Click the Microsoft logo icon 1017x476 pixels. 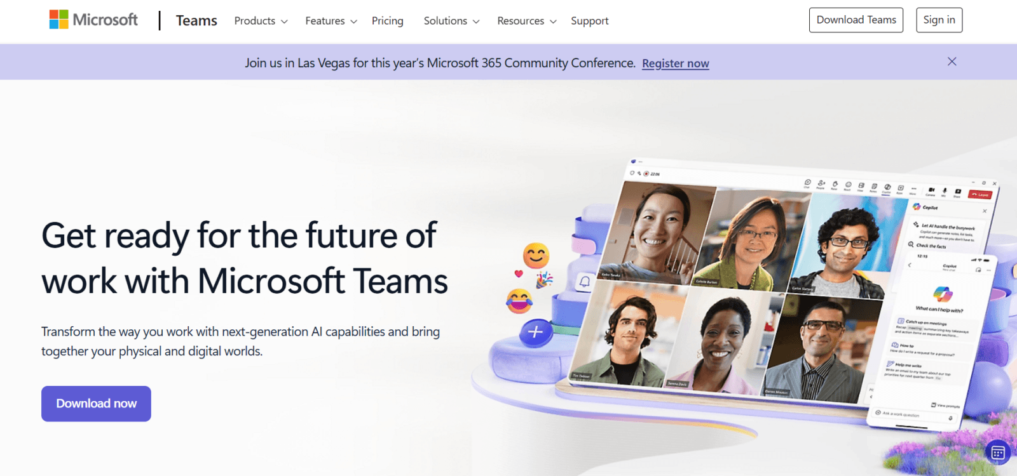pyautogui.click(x=59, y=20)
